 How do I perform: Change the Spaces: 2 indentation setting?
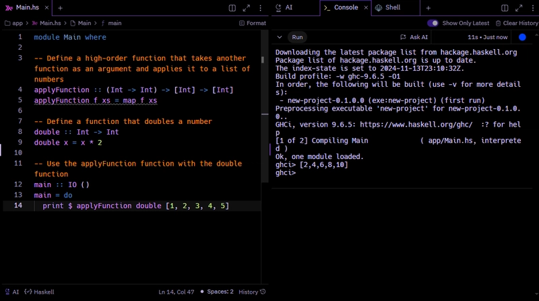tap(217, 292)
